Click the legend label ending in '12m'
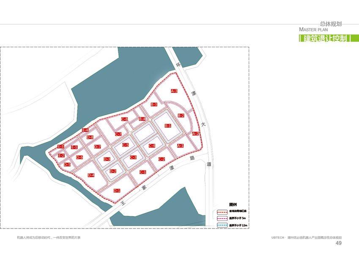The width and height of the screenshot is (359, 253). pyautogui.click(x=238, y=225)
